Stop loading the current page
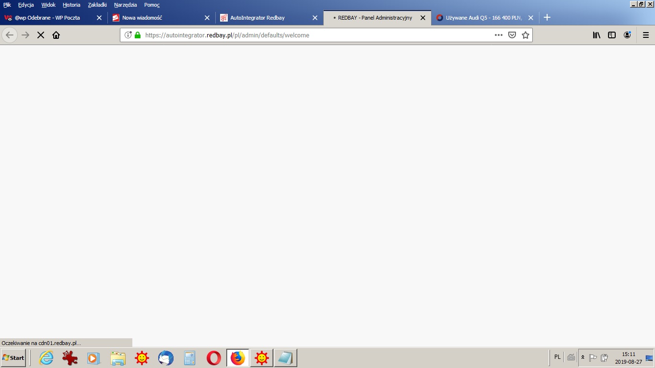This screenshot has width=655, height=368. point(41,35)
